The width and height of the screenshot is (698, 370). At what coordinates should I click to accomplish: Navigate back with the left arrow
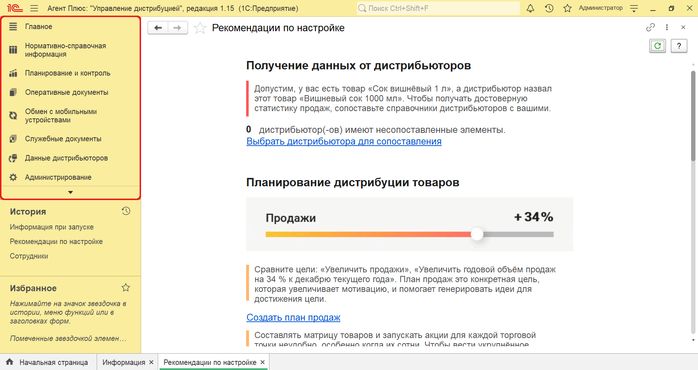pos(158,28)
